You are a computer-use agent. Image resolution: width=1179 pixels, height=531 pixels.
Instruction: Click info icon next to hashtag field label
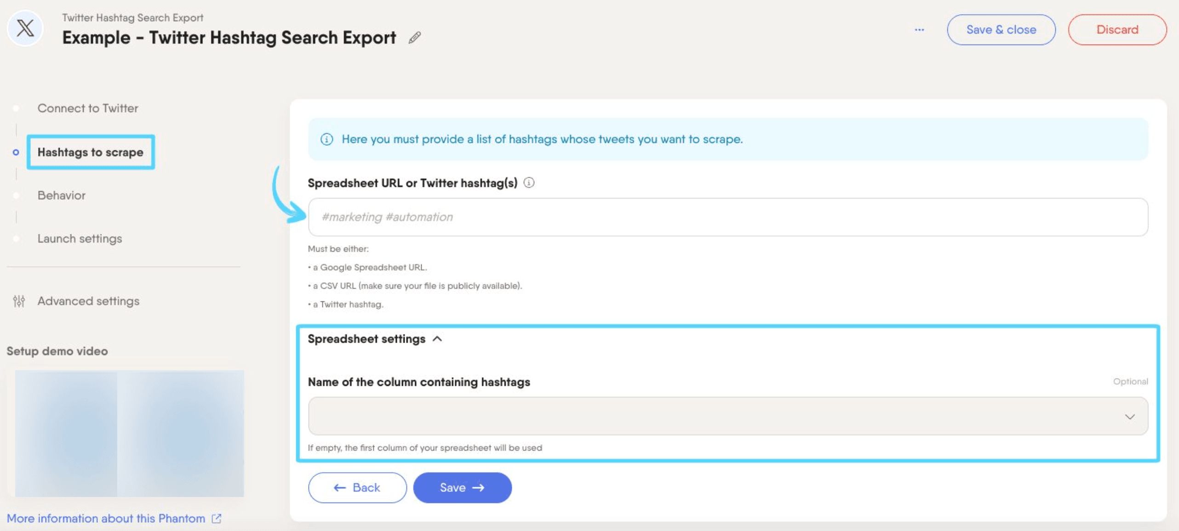coord(529,183)
